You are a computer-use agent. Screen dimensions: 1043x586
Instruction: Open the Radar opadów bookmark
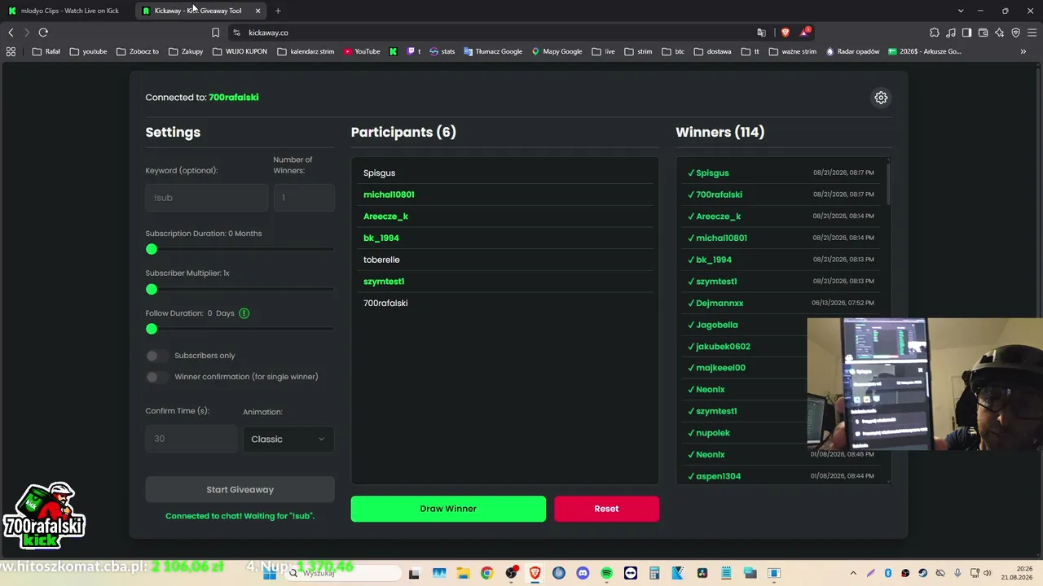(x=852, y=51)
